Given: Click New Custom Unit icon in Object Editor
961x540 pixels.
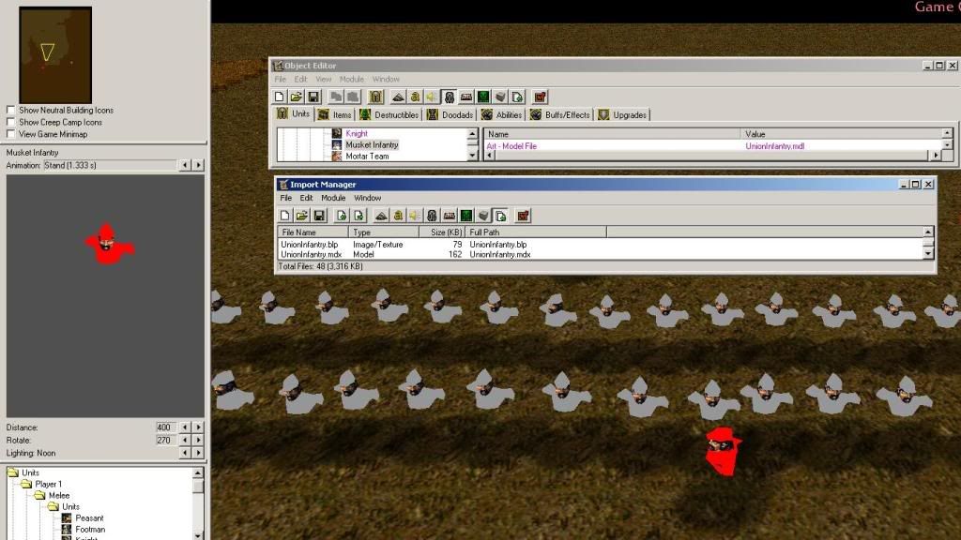Looking at the screenshot, I should (x=375, y=97).
